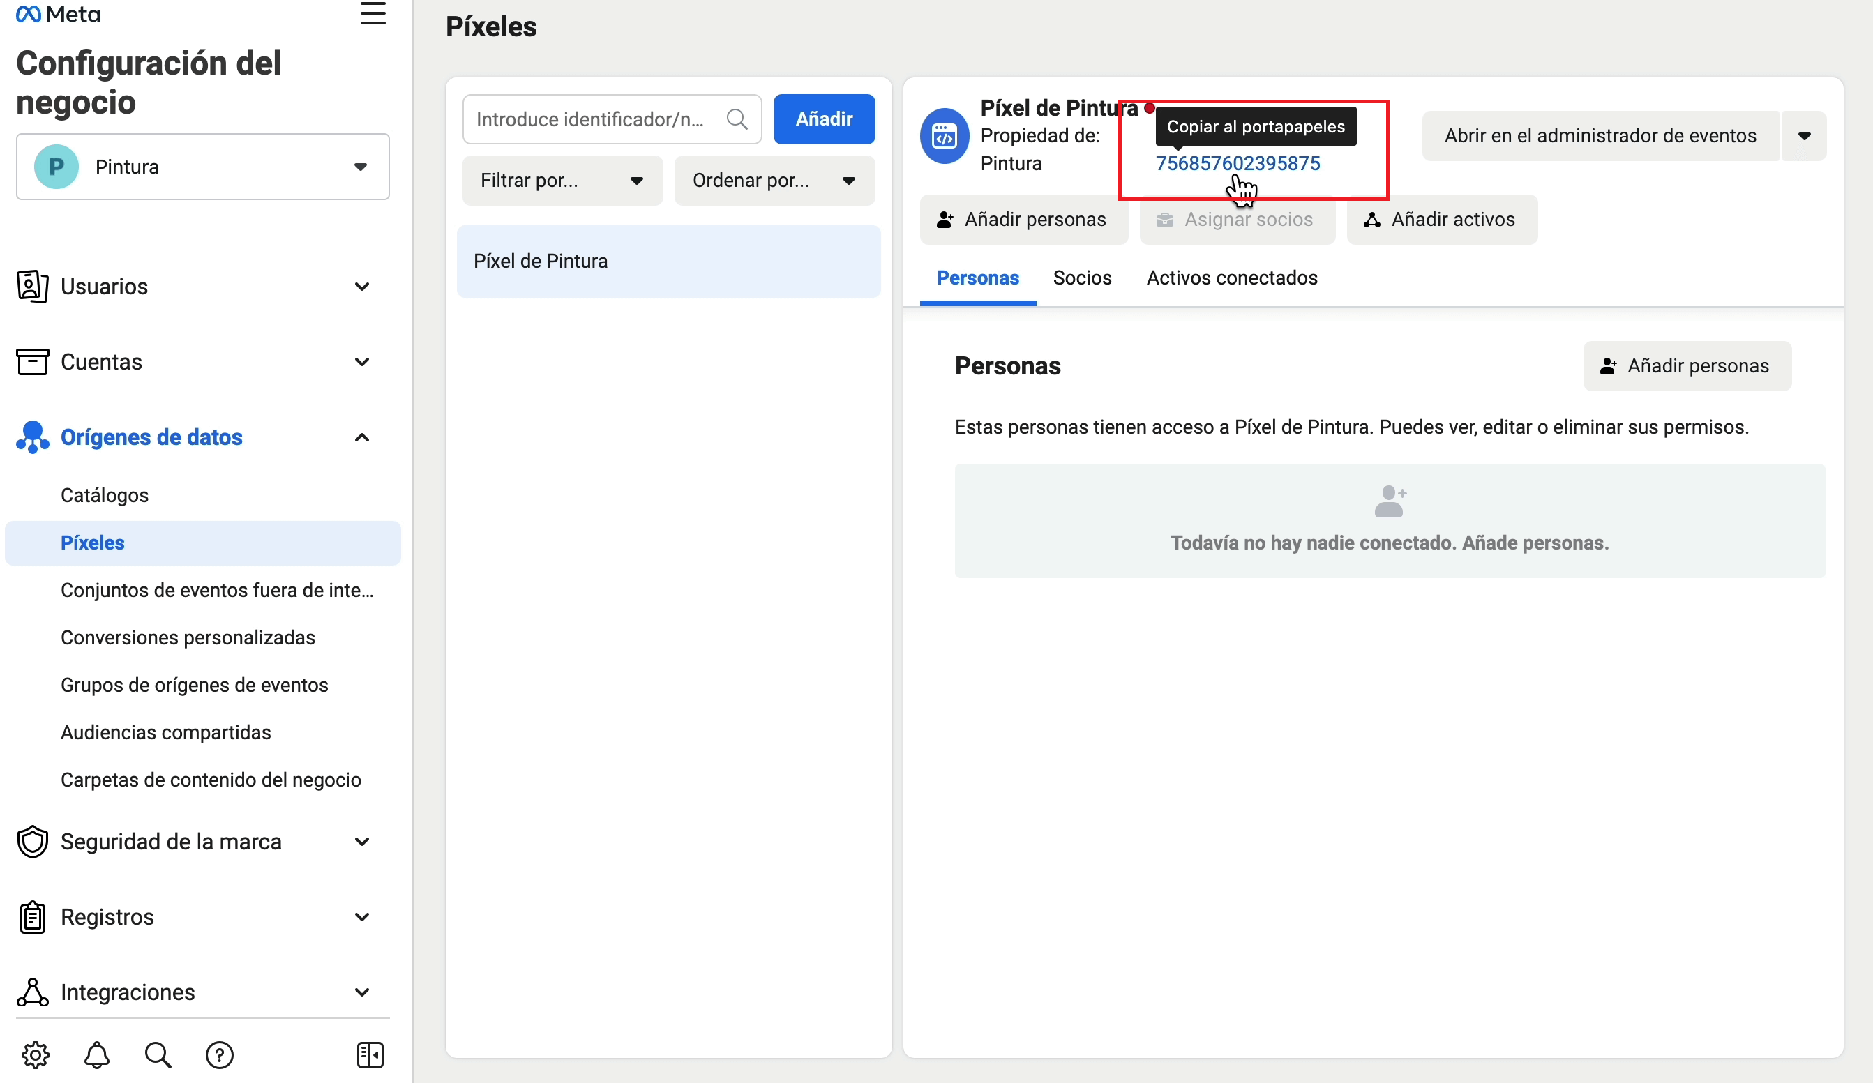
Task: Click Añadir personas in the Personas section
Action: (x=1687, y=366)
